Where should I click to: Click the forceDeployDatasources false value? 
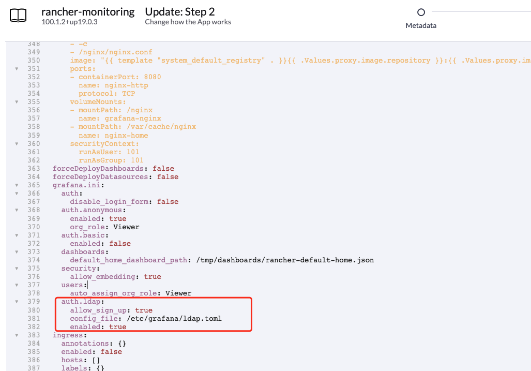pos(168,177)
